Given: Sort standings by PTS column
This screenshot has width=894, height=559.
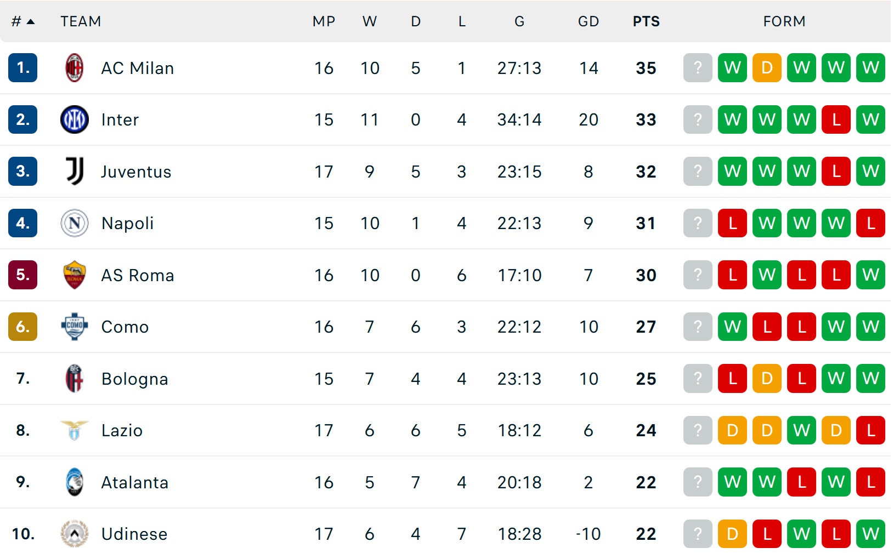Looking at the screenshot, I should [x=646, y=21].
